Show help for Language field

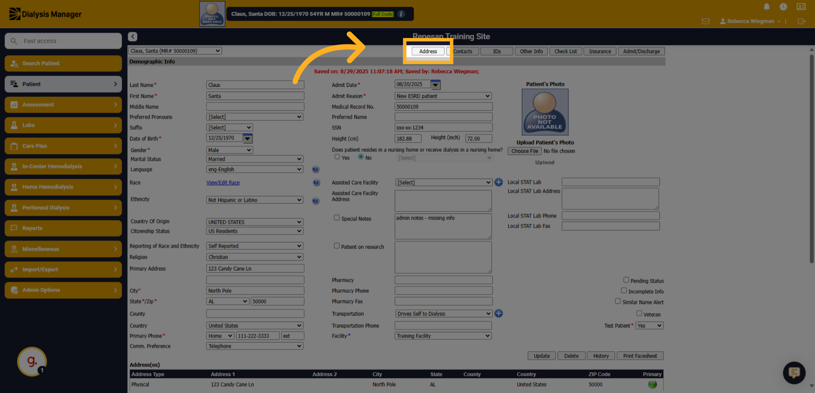[315, 169]
